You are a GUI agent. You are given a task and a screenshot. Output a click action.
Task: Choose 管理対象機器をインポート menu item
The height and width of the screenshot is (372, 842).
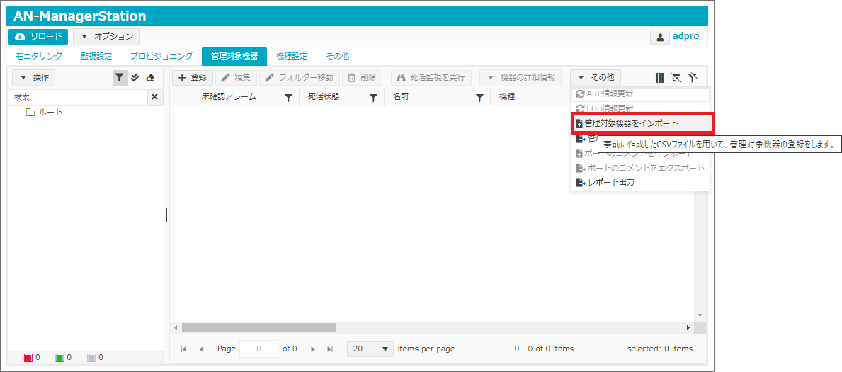pos(641,123)
